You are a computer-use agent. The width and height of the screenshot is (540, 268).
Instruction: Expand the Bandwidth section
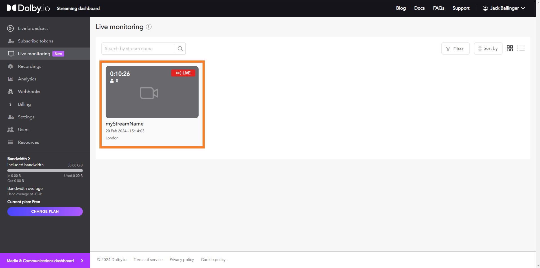point(19,159)
